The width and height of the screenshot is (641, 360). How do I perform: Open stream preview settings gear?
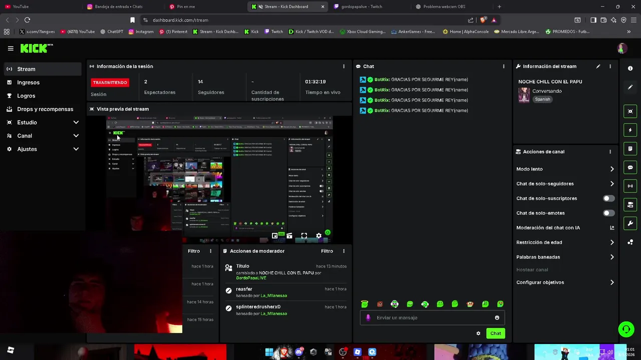[x=318, y=235]
